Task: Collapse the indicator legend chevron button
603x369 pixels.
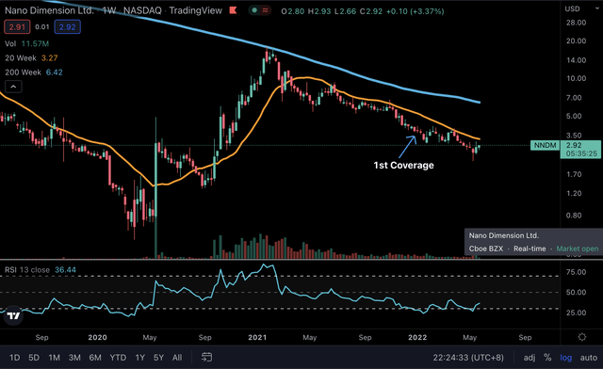Action: pyautogui.click(x=13, y=87)
